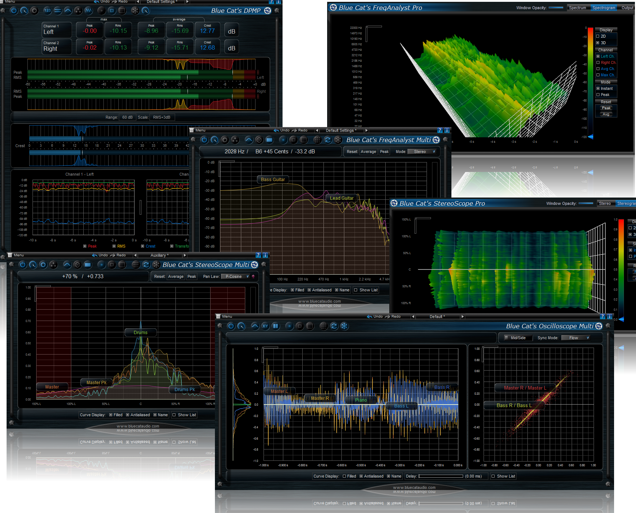Open the DPMP Scale RMS+3dB selector
The image size is (636, 513).
(162, 117)
